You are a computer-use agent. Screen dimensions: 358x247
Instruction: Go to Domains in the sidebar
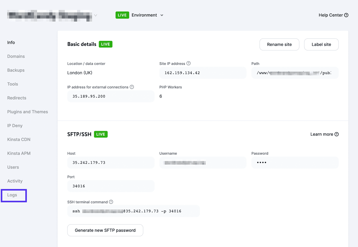(16, 56)
